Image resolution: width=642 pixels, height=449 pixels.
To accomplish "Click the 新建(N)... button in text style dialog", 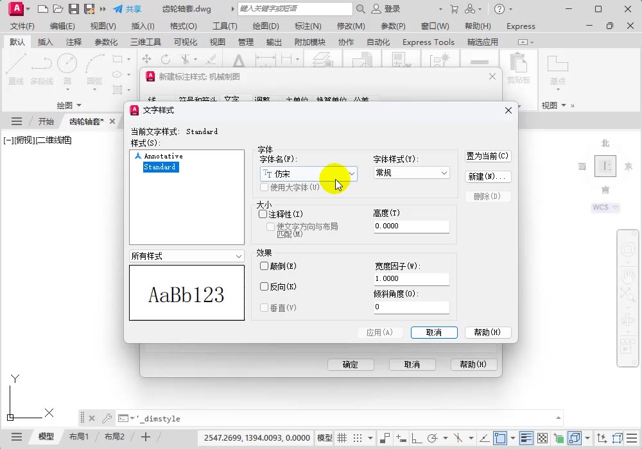I will pyautogui.click(x=488, y=176).
